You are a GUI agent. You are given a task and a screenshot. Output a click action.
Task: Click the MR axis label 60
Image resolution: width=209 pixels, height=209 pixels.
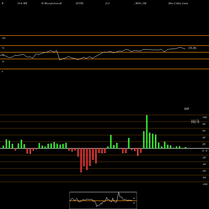204,131
